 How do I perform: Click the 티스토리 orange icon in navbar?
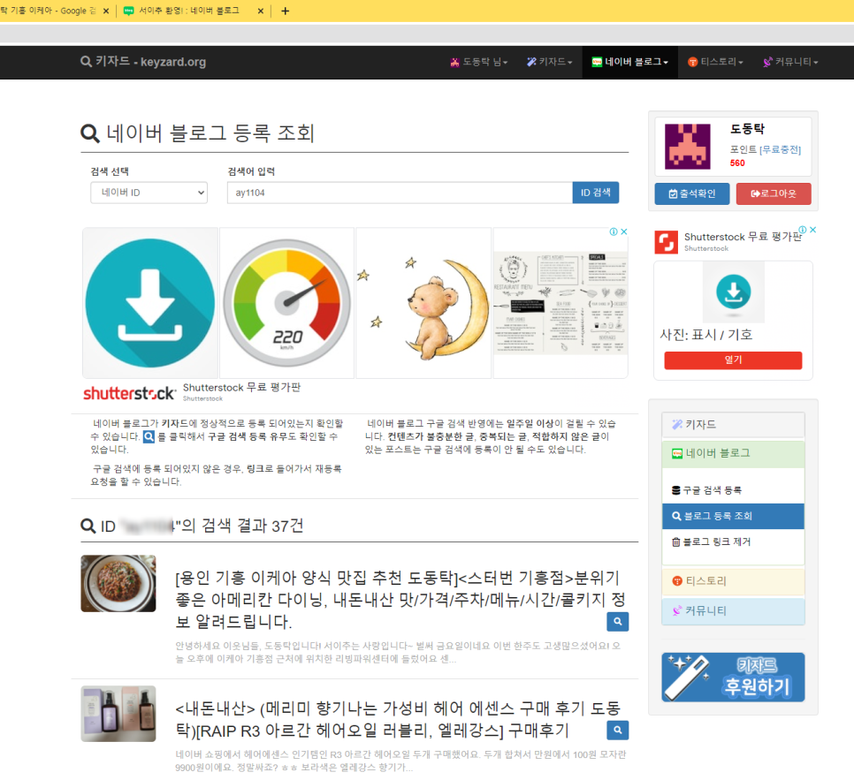point(693,62)
